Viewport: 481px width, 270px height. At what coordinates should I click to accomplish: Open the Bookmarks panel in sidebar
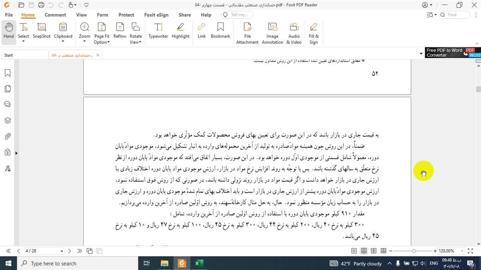pyautogui.click(x=8, y=73)
